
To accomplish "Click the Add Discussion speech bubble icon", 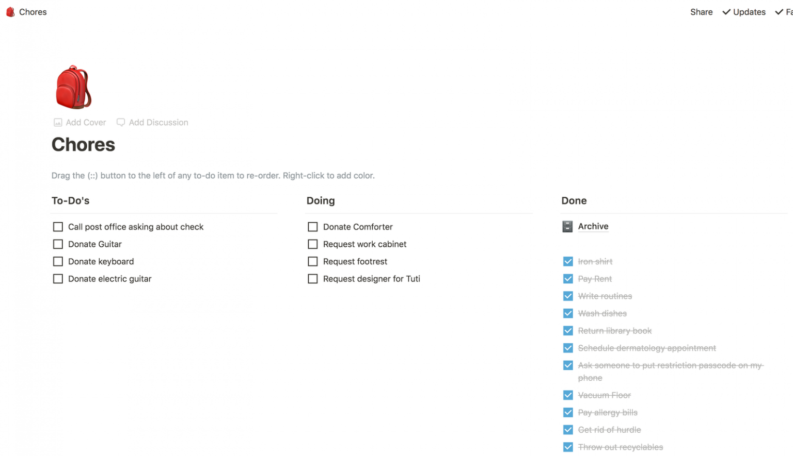I will [120, 122].
